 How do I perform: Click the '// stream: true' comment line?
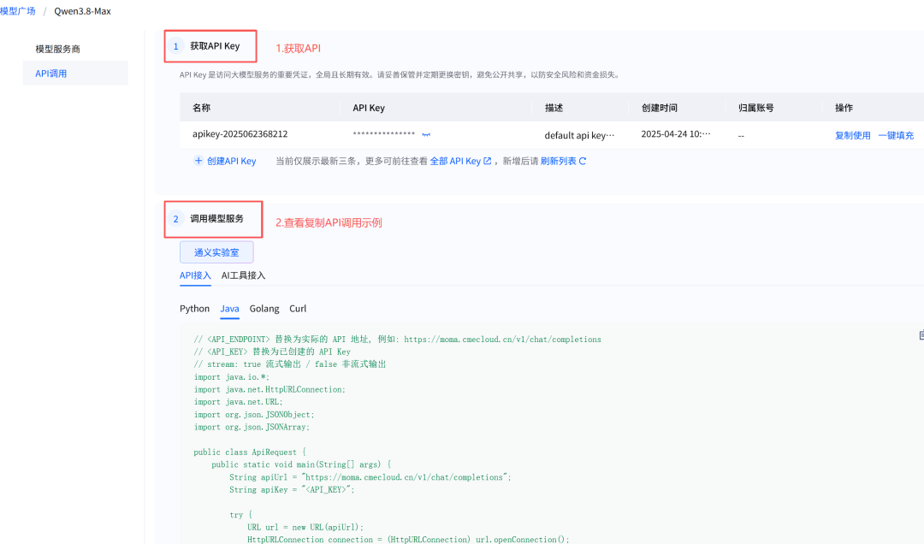[x=289, y=364]
